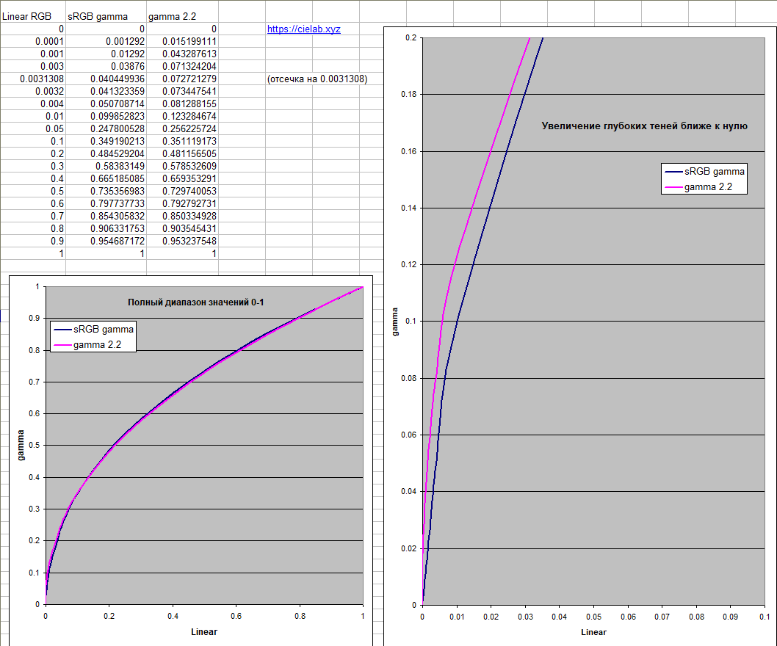The height and width of the screenshot is (646, 777).
Task: Select the 'Linear' axis title of right chart
Action: 593,632
